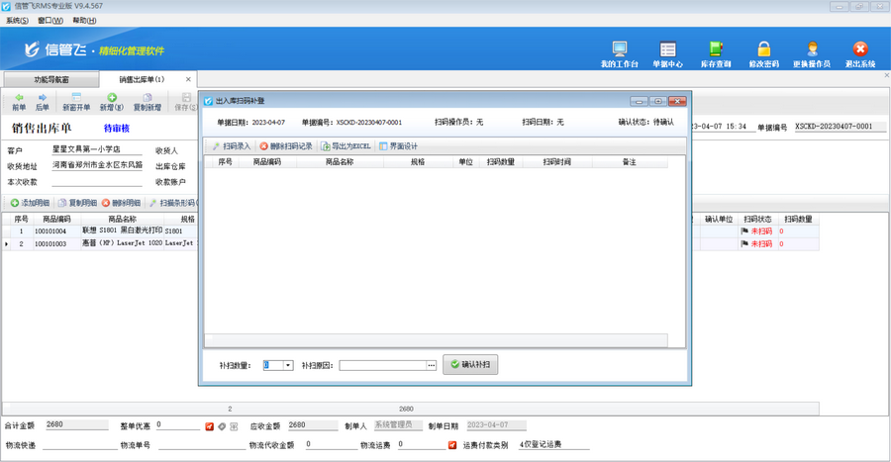Open the 补扫原因 ellipsis selector
Viewport: 891px width, 462px height.
point(432,365)
